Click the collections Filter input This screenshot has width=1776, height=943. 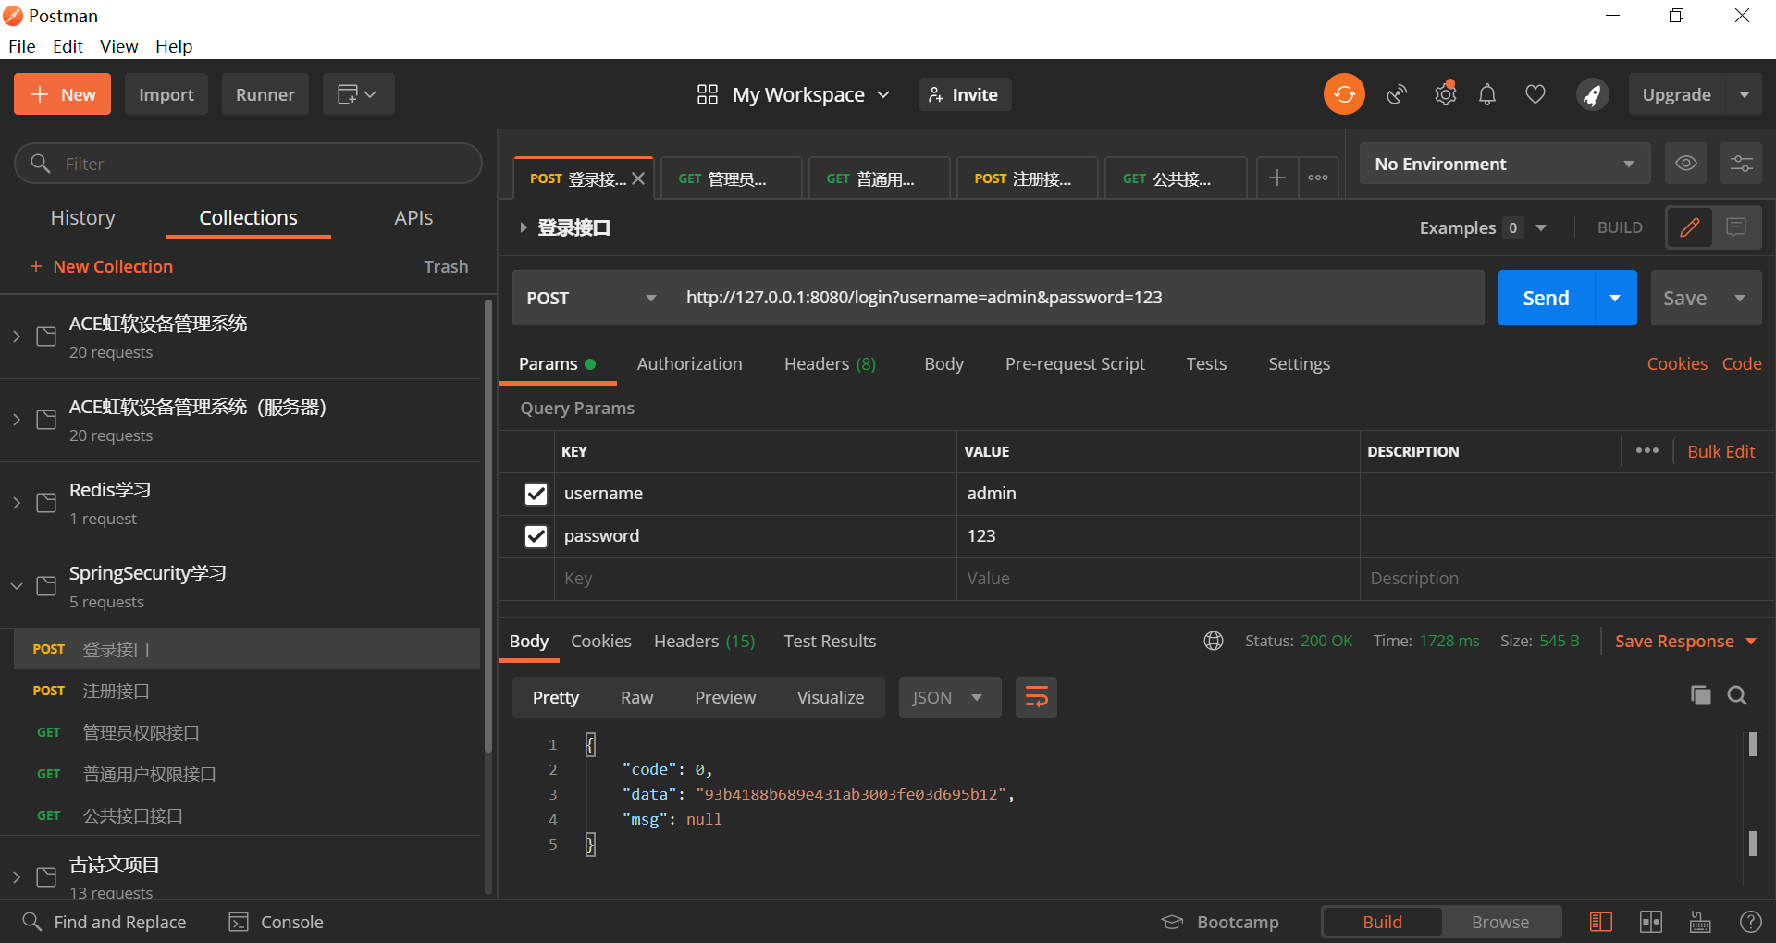tap(248, 164)
